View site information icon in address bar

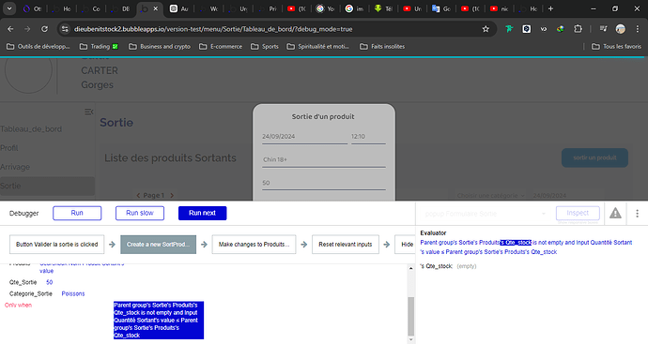pos(65,29)
